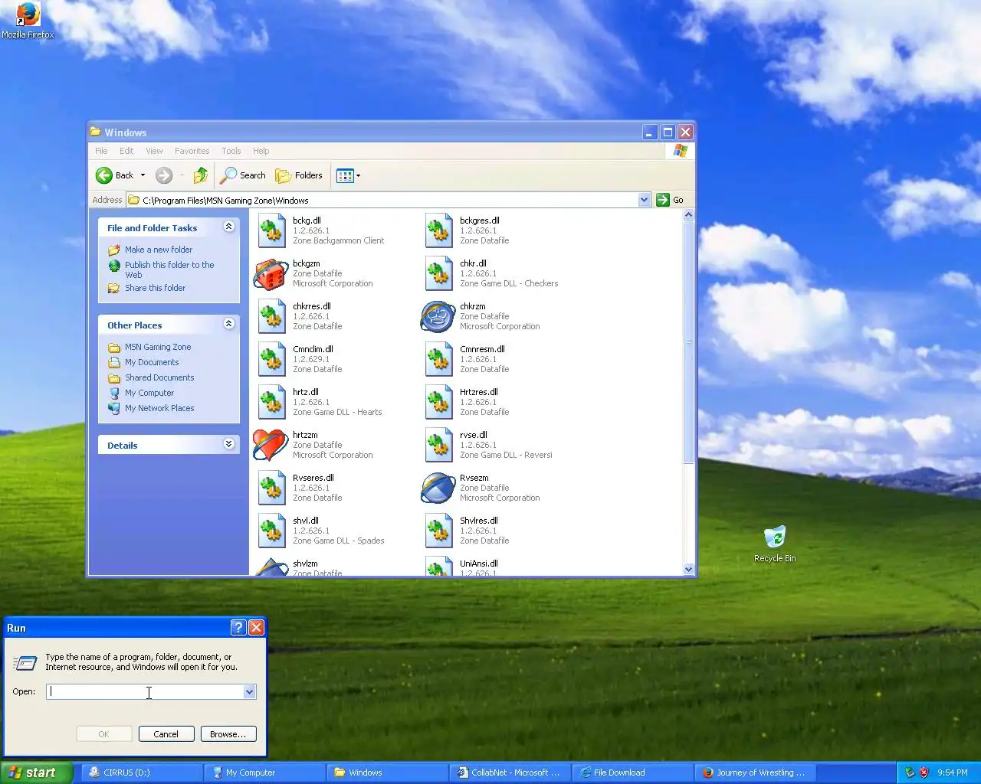Select the rvse.dll file icon
The height and width of the screenshot is (784, 981).
coord(438,446)
